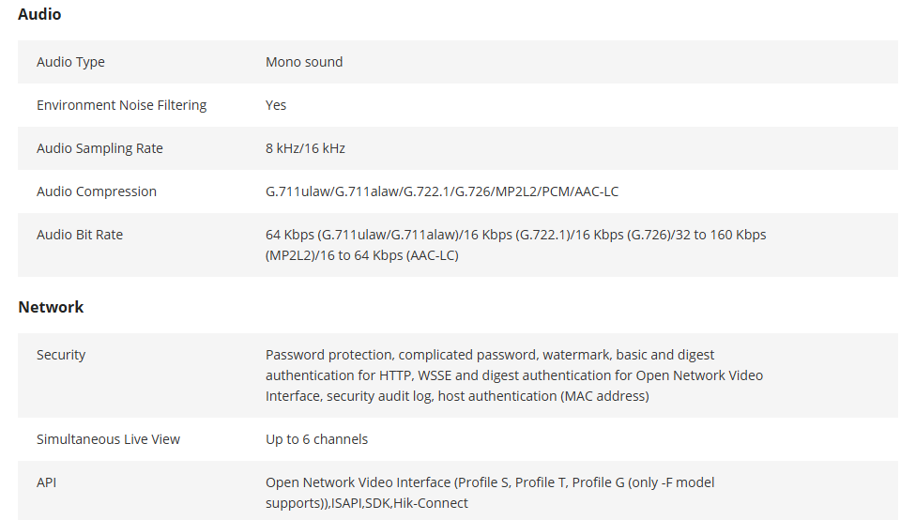This screenshot has height=520, width=916.
Task: Select Environment Noise Filtering label
Action: [x=121, y=105]
